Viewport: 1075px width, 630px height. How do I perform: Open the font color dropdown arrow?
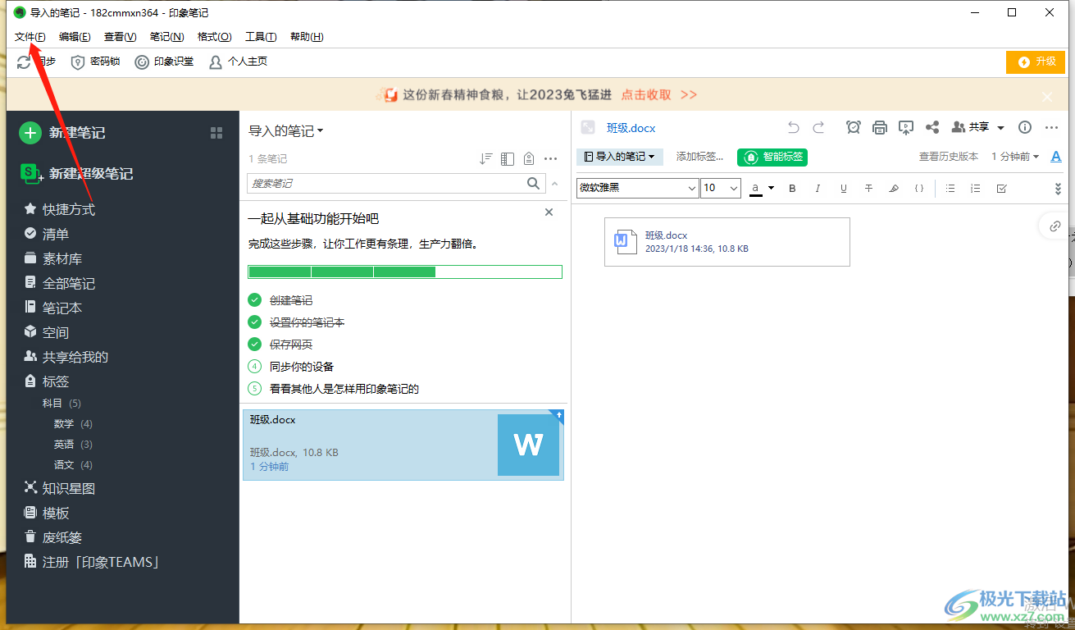pos(771,188)
